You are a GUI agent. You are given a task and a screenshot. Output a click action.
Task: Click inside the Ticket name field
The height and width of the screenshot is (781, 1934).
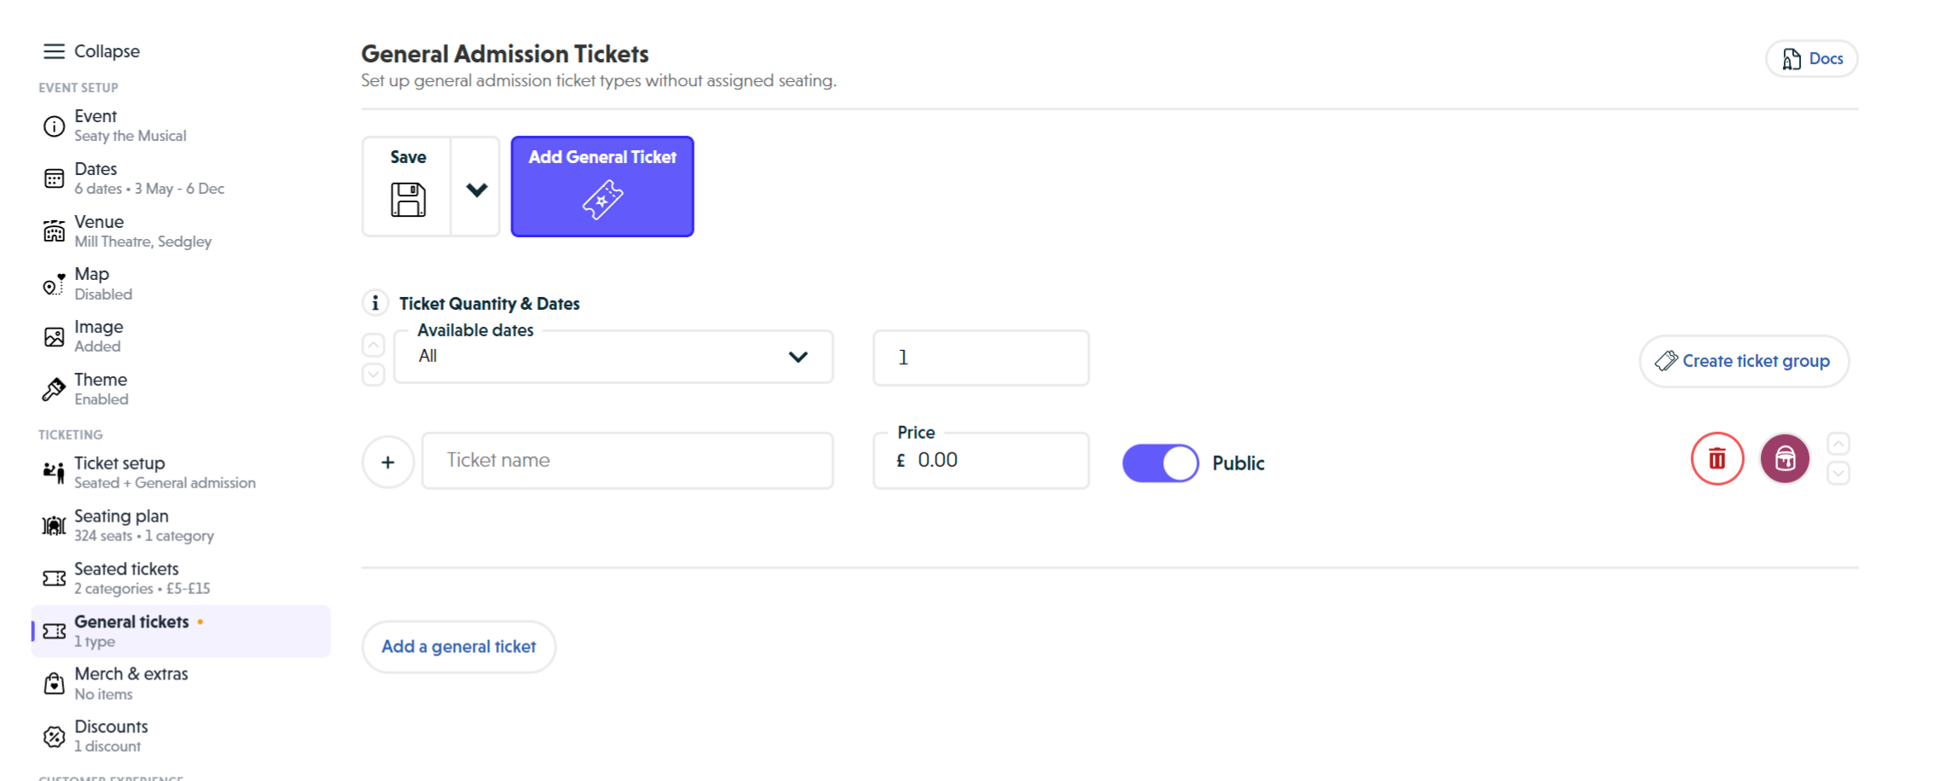tap(627, 460)
